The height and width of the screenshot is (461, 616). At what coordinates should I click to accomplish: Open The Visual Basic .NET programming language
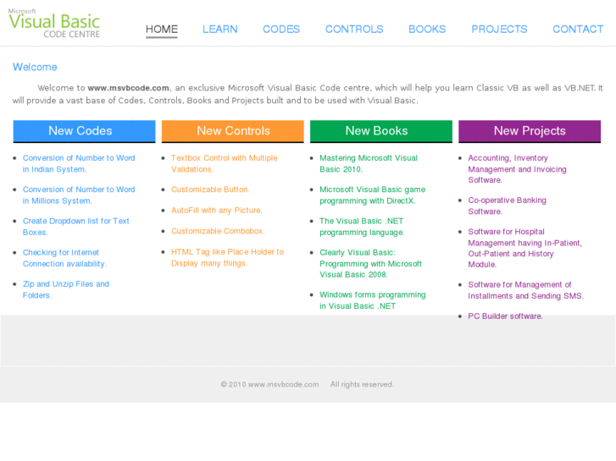click(x=362, y=227)
